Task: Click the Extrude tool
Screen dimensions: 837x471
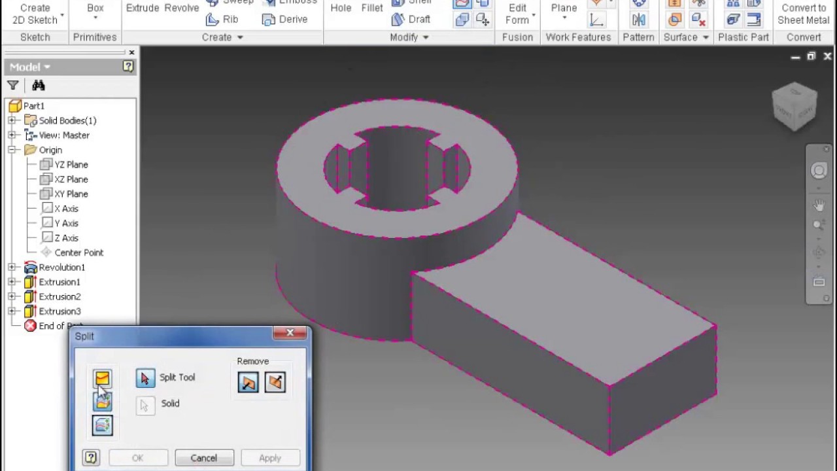Action: pos(143,8)
